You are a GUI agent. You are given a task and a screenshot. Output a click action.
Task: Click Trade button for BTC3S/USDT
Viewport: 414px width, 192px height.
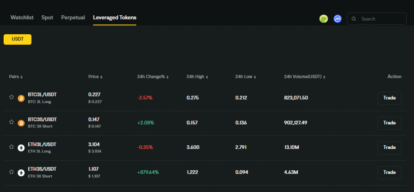tap(389, 123)
